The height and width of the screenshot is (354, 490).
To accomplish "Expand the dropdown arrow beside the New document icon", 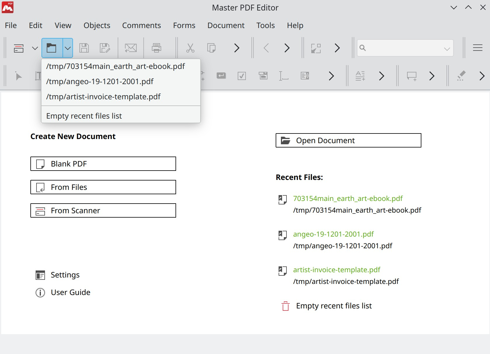I will tap(35, 48).
